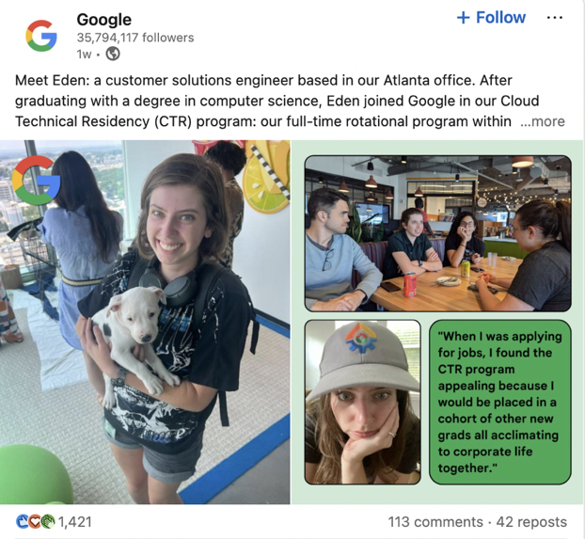The width and height of the screenshot is (585, 539).
Task: Click the plus icon beside Follow
Action: coord(463,18)
